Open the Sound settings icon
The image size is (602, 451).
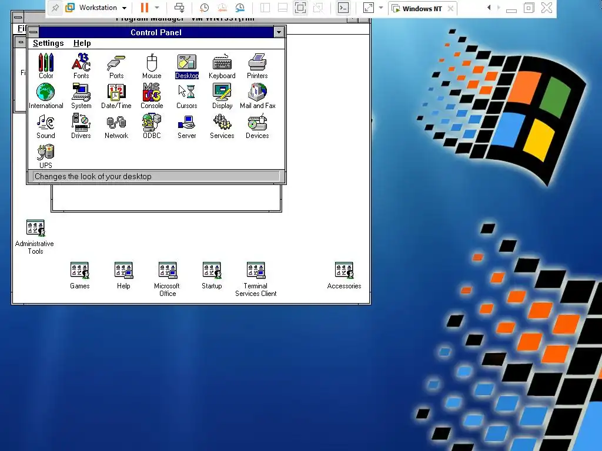[x=46, y=126]
